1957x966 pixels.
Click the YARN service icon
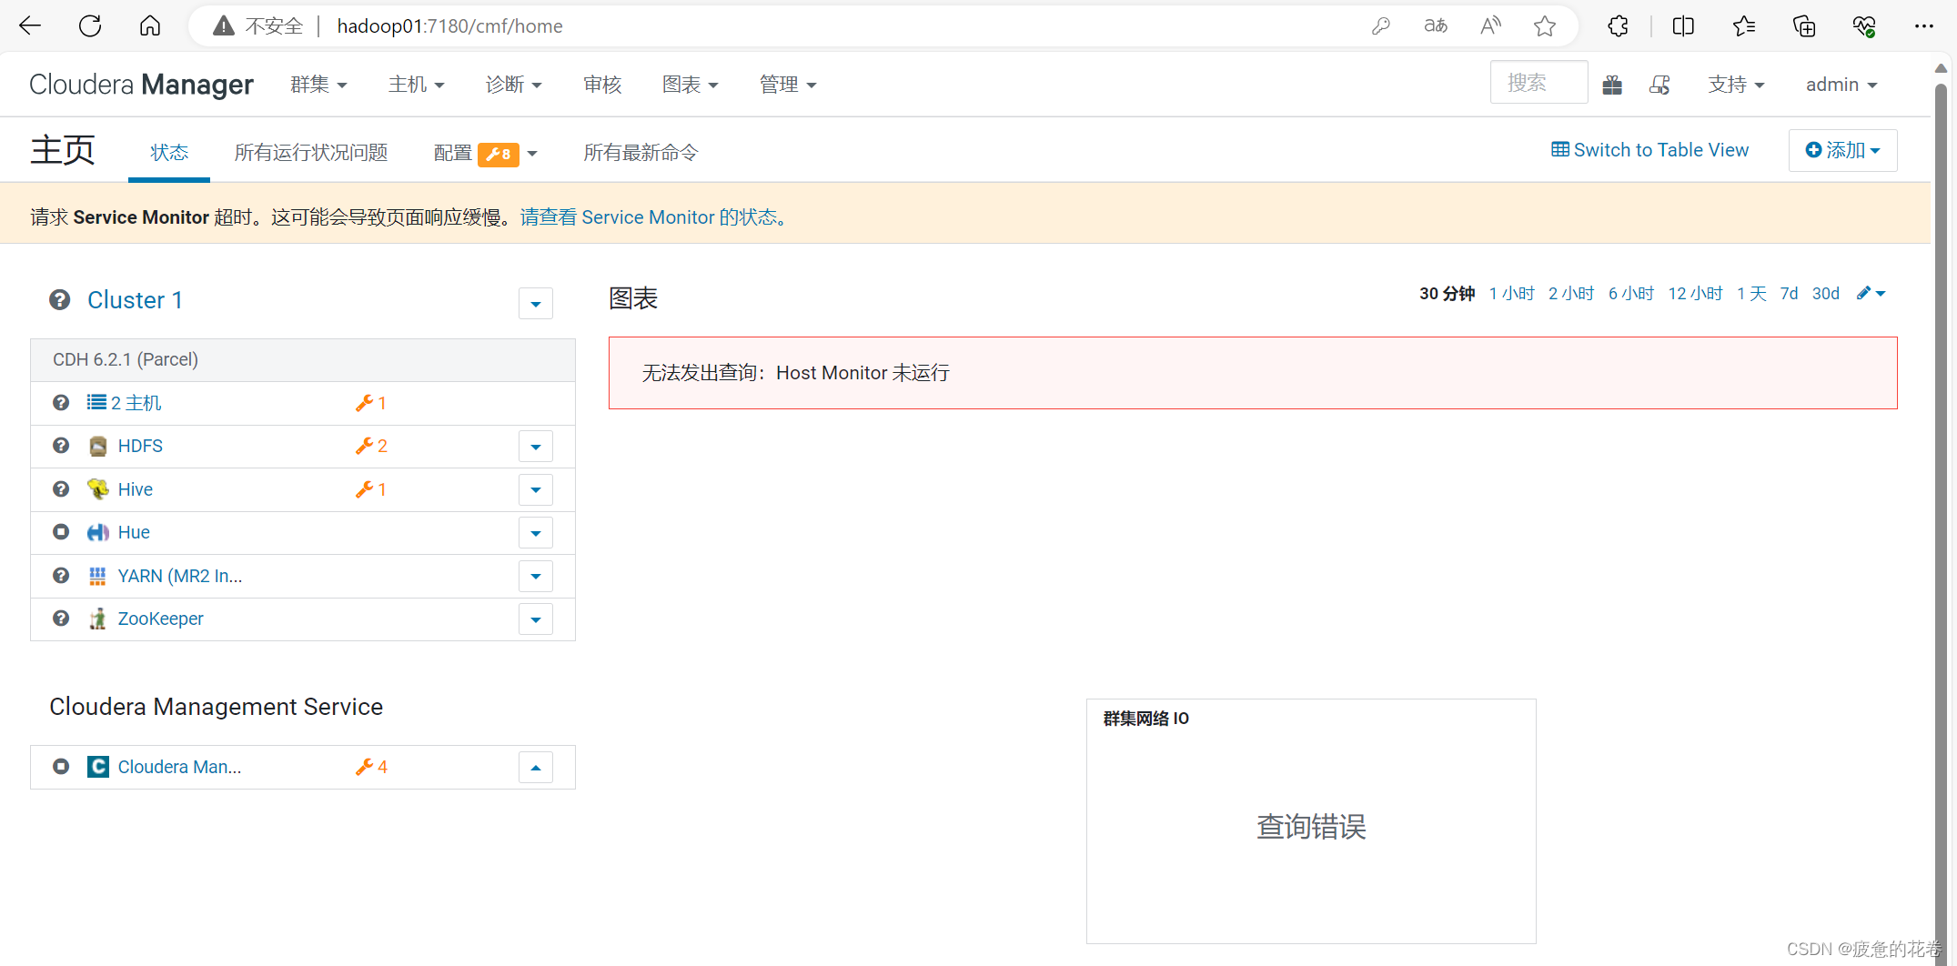click(x=98, y=576)
